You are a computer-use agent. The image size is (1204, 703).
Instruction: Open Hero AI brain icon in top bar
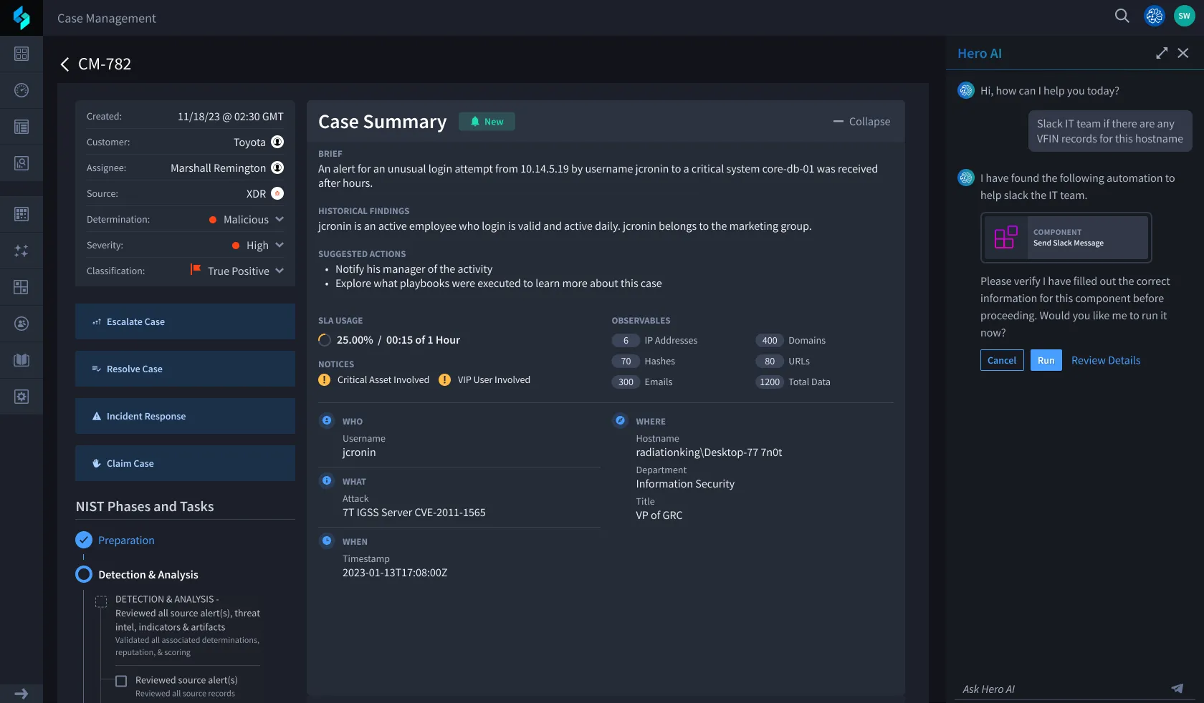point(1155,16)
